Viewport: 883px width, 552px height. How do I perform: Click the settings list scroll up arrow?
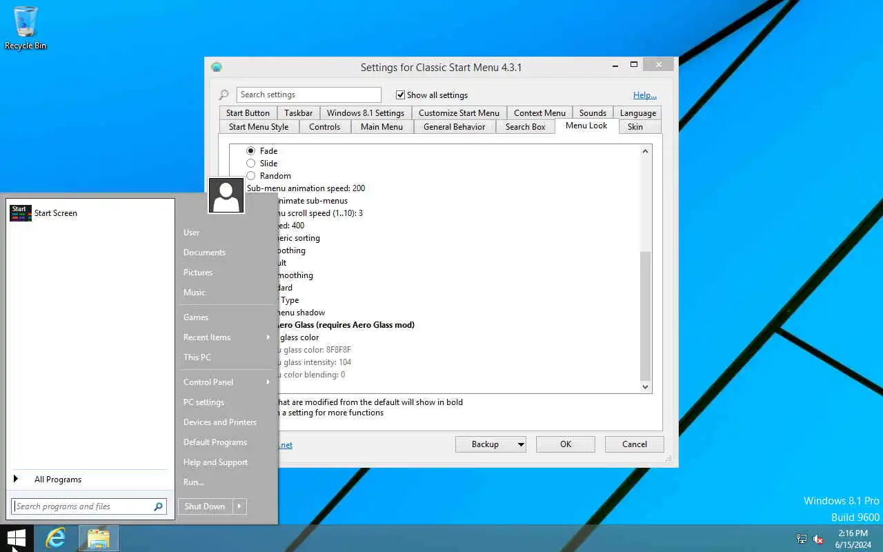(x=646, y=151)
